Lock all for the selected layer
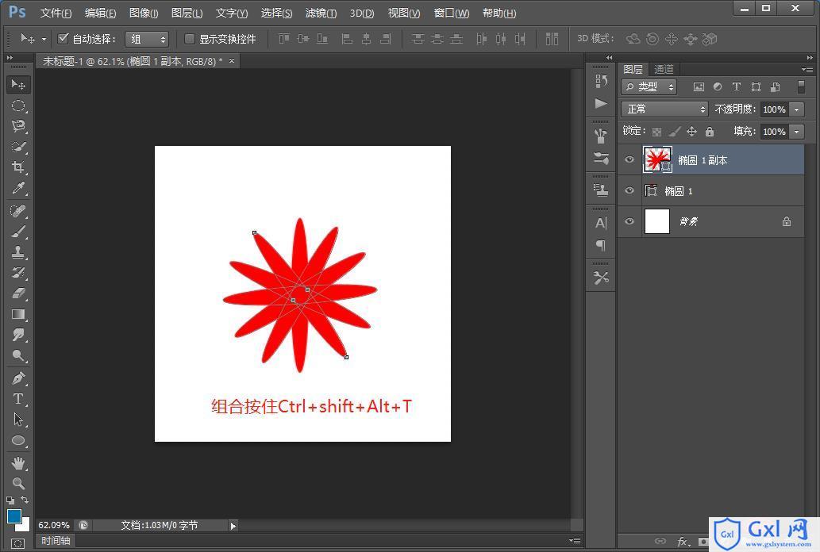The height and width of the screenshot is (552, 820). tap(709, 132)
